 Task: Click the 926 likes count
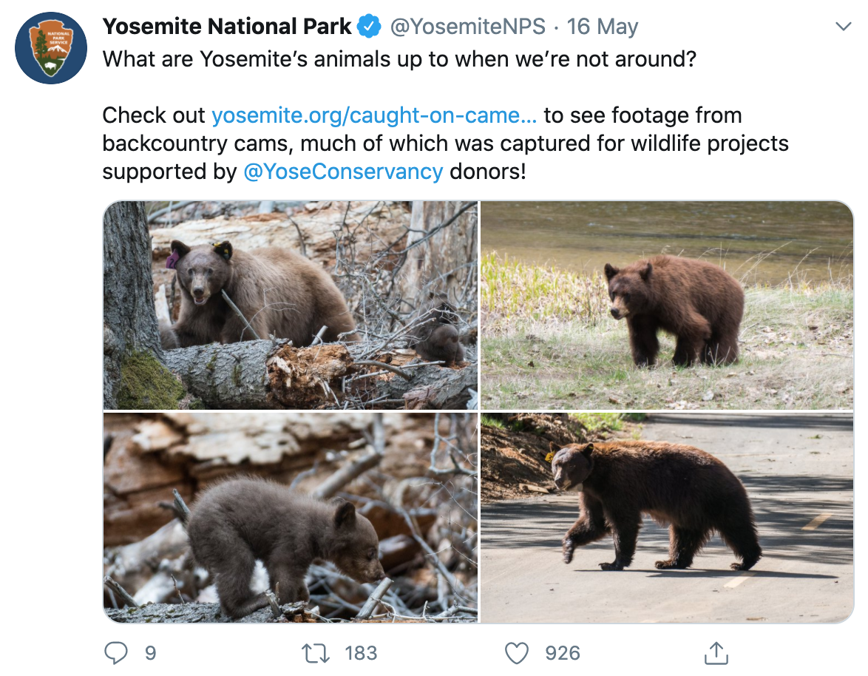[x=563, y=653]
